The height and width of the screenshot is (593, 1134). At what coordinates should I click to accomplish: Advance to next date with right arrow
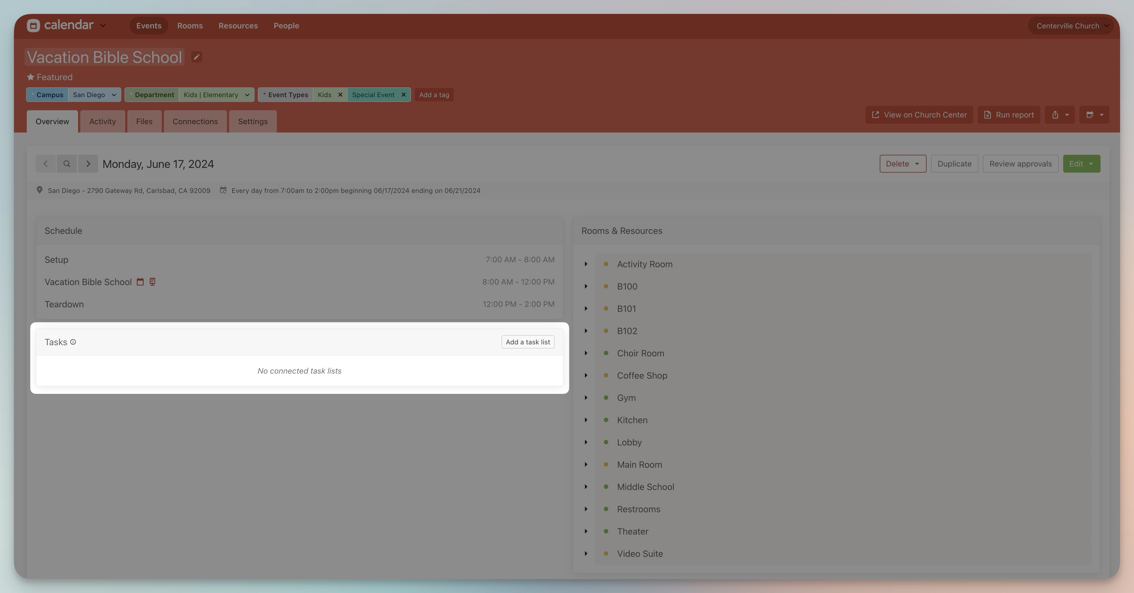pos(88,163)
